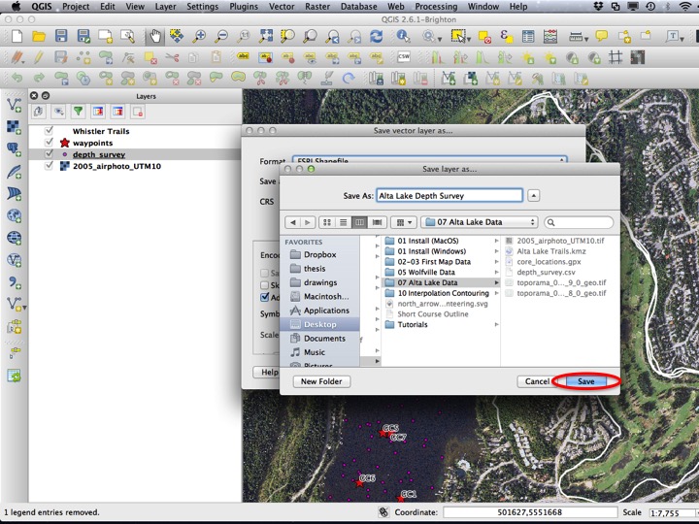The height and width of the screenshot is (524, 699).
Task: Select the Pan Map hand tool
Action: coord(155,36)
